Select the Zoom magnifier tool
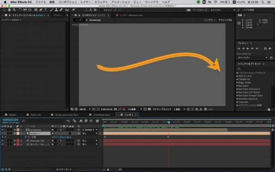Screen dimensions: 275x172 (x=15, y=10)
